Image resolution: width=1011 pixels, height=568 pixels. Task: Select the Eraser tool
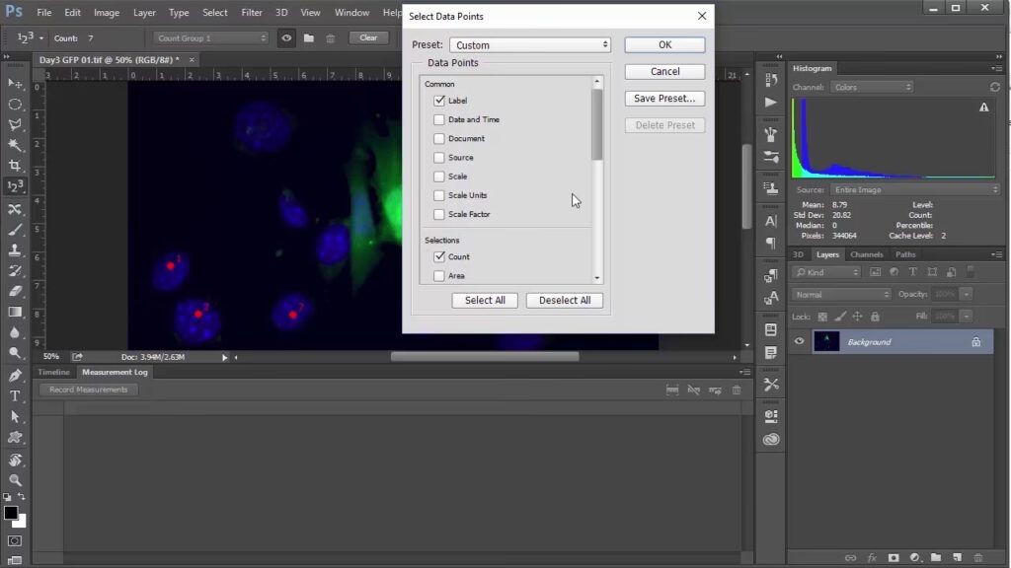click(15, 291)
